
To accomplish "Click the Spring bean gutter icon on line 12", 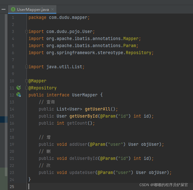I will [19, 95].
